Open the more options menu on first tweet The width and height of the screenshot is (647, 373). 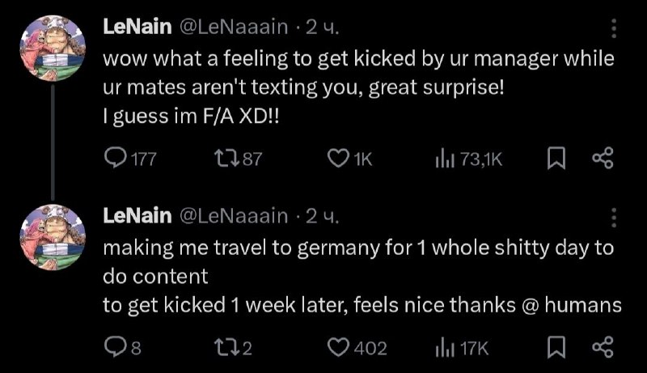click(613, 28)
